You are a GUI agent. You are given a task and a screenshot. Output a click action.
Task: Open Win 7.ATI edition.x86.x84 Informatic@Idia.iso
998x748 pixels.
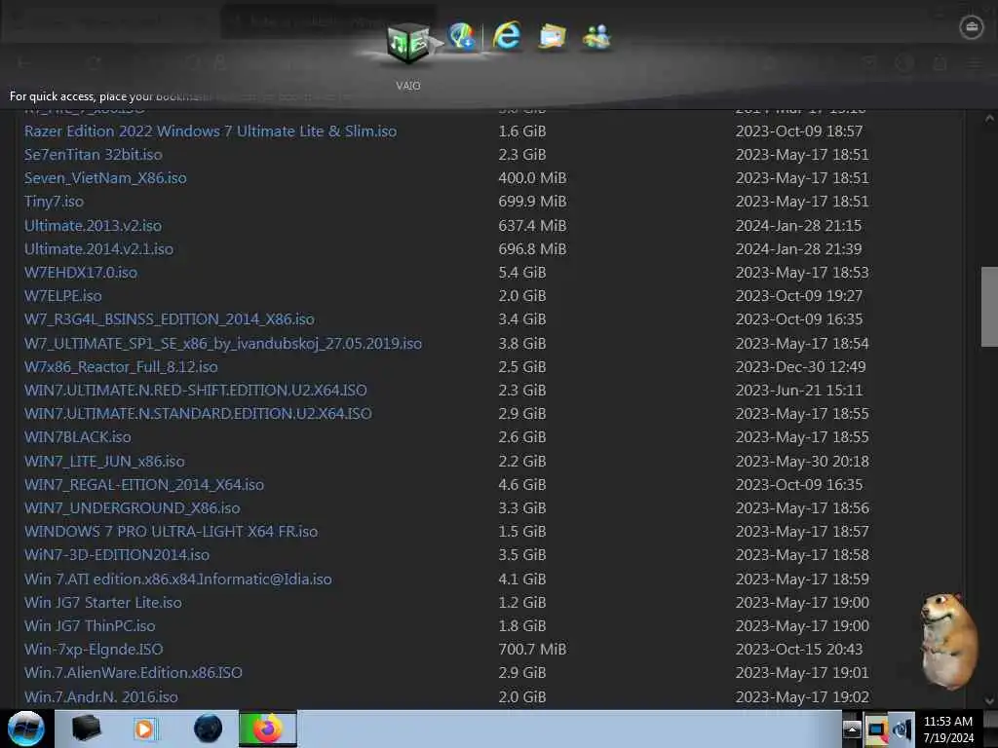[178, 579]
